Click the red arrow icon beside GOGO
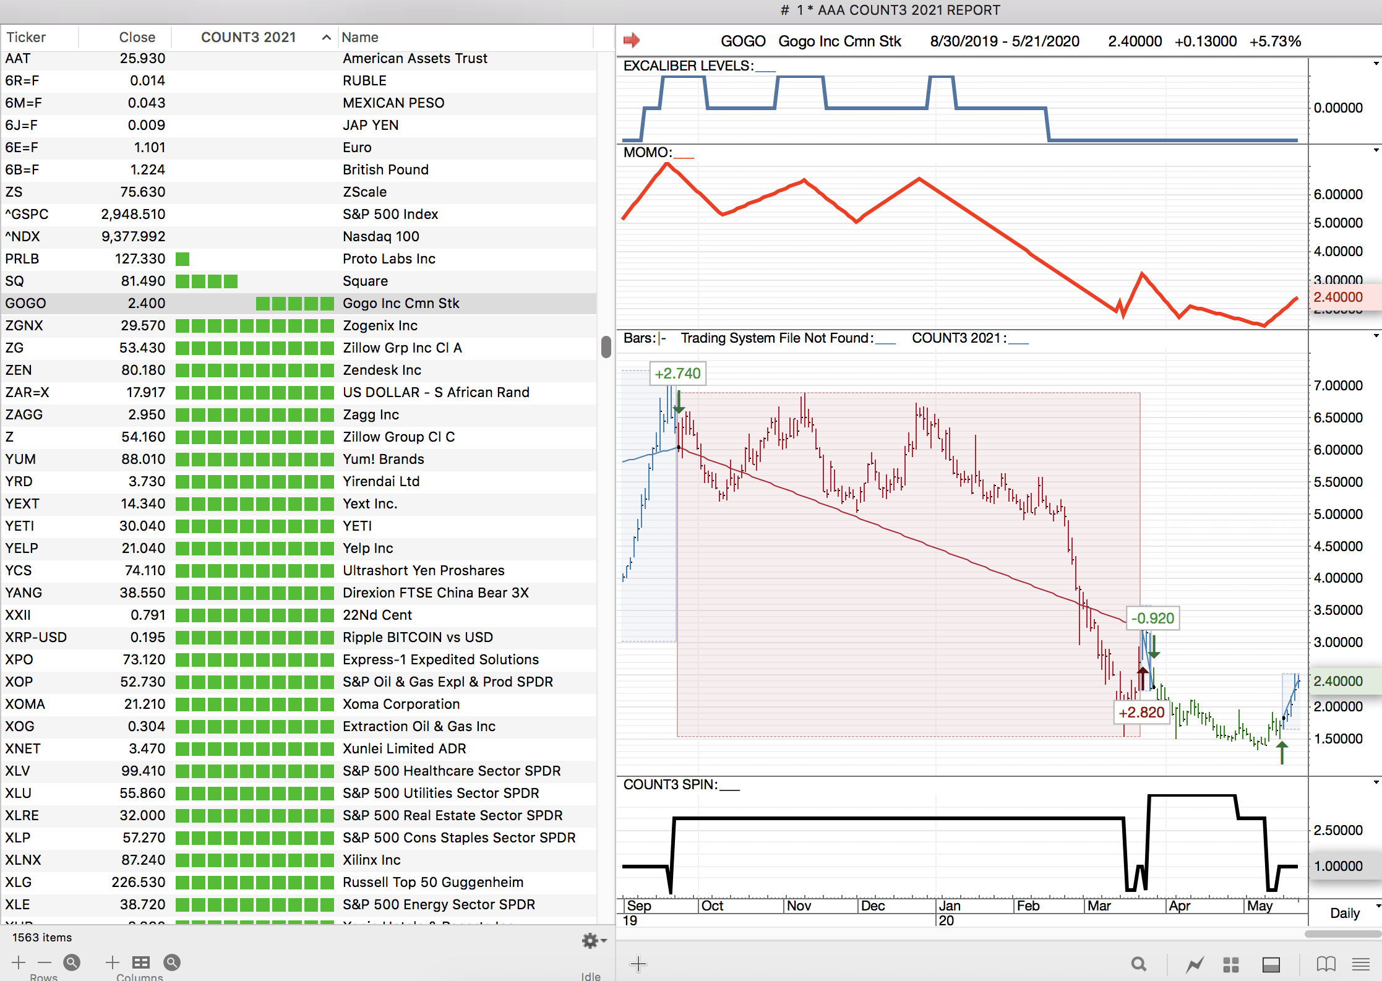Screen dimensions: 1382x981 click(631, 41)
